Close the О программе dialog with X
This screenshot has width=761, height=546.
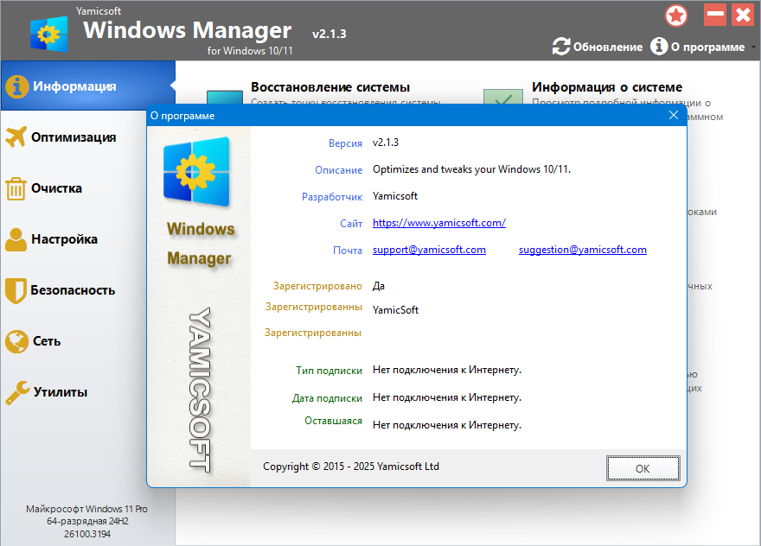(673, 115)
